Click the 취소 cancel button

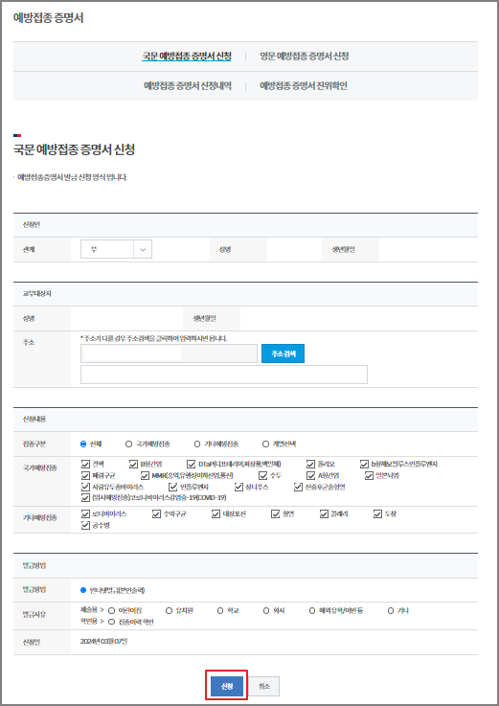264,687
